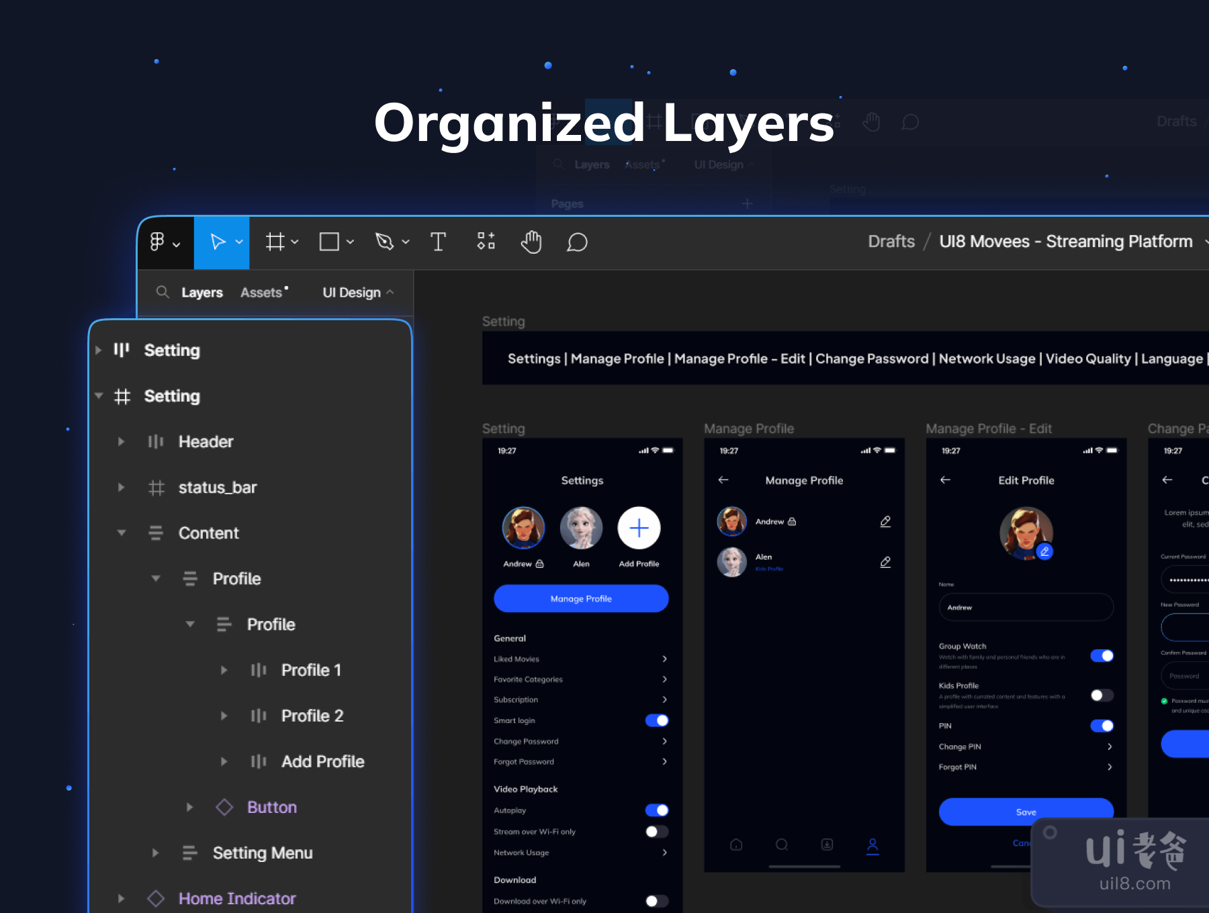Select the Setting Menu layer
Image resolution: width=1209 pixels, height=913 pixels.
point(262,853)
